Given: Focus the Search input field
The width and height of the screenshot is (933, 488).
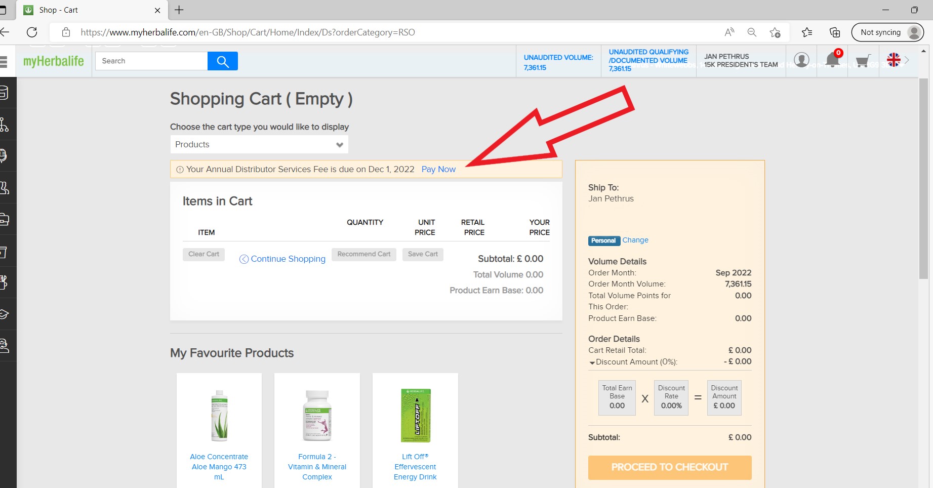Looking at the screenshot, I should pos(151,61).
